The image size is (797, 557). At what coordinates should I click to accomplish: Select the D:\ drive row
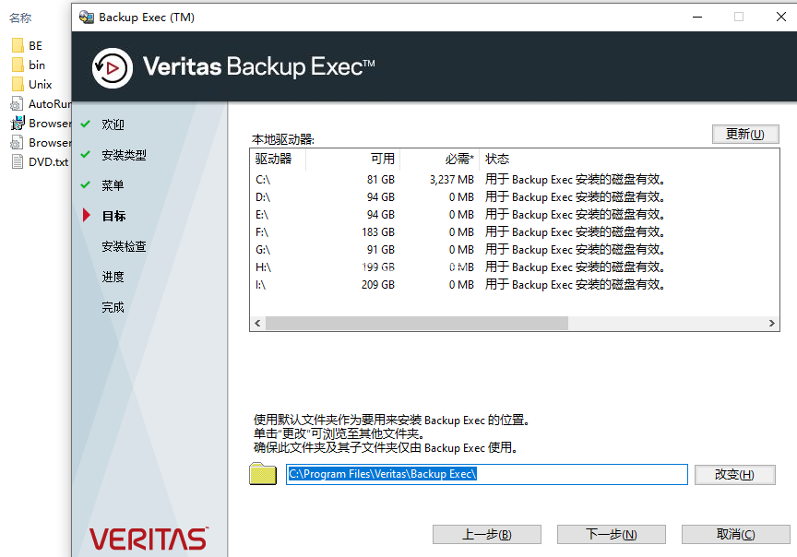click(x=515, y=197)
